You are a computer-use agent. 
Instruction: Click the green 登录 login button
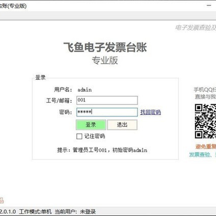91,125
